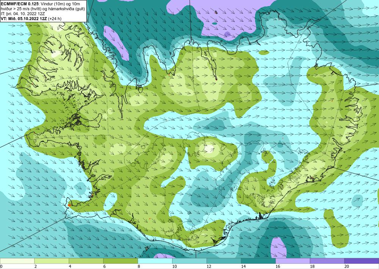The image size is (379, 269).
Task: Click the legend scale label '12'
Action: [x=209, y=266]
